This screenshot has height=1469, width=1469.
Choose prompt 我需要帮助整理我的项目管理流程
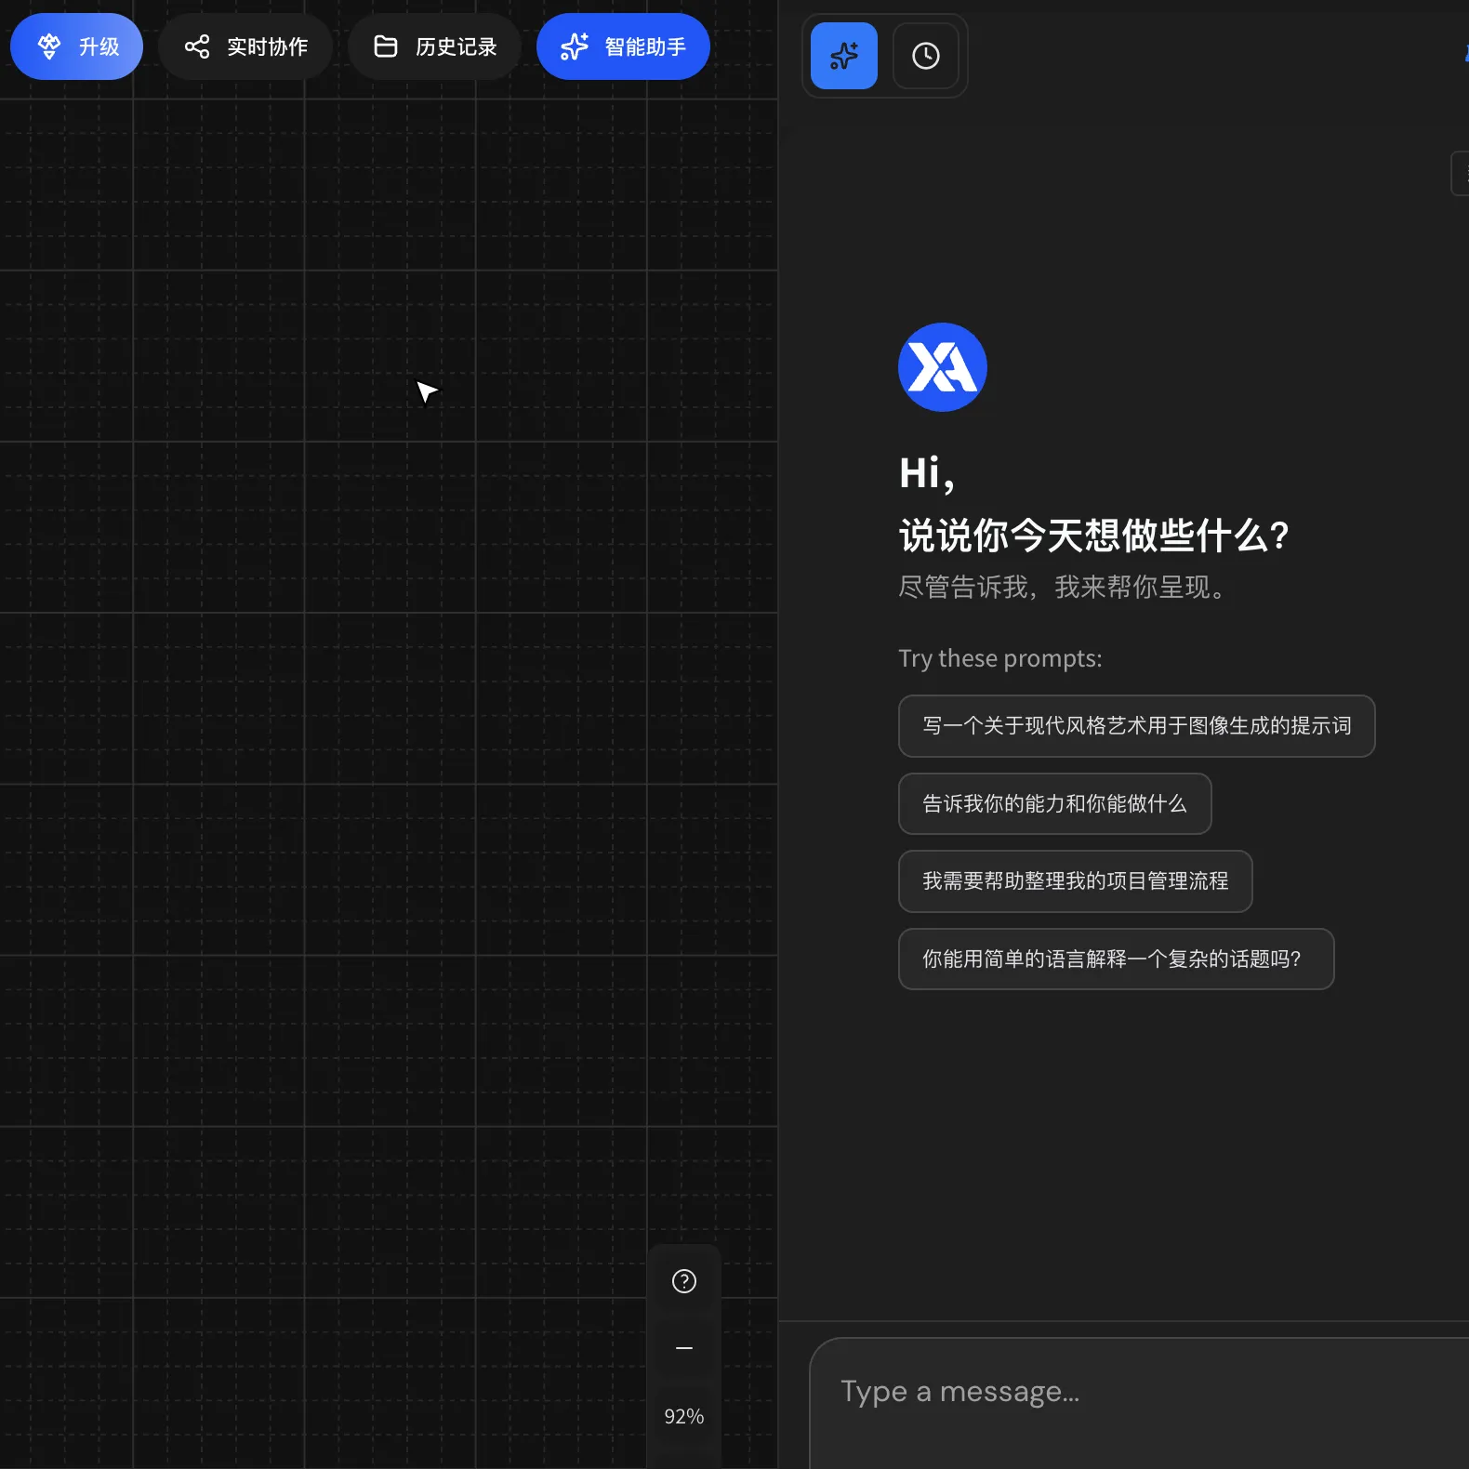click(x=1075, y=881)
